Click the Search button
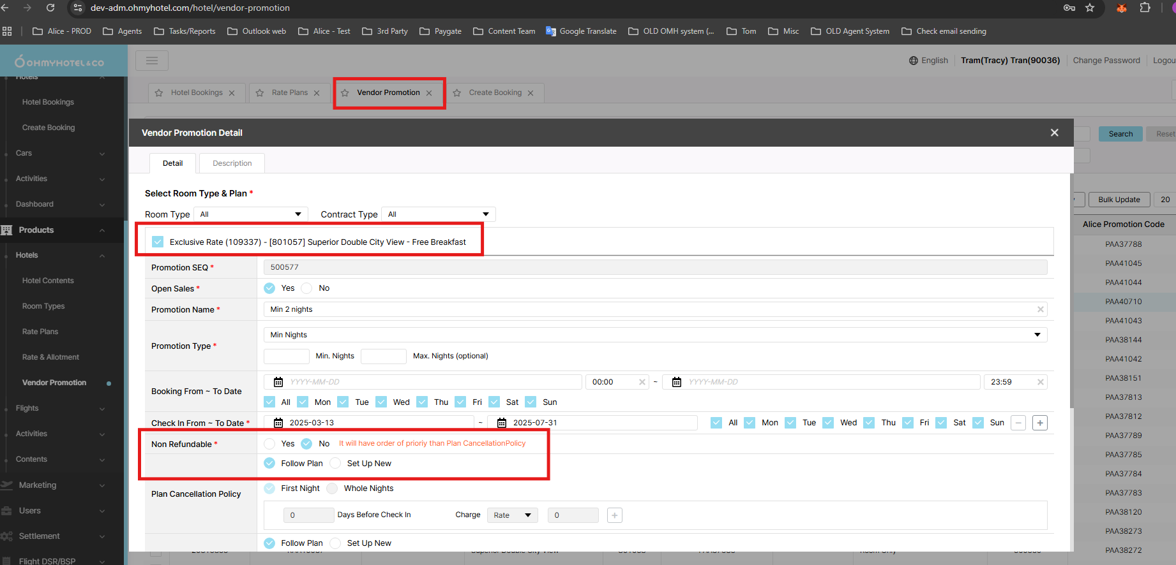 click(1120, 134)
